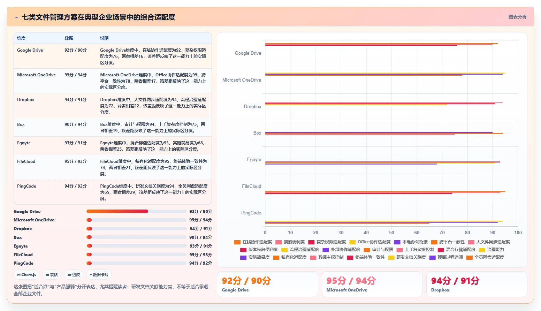The image size is (541, 311).
Task: Toggle 跨平台一致性 legend item
Action: (x=448, y=242)
